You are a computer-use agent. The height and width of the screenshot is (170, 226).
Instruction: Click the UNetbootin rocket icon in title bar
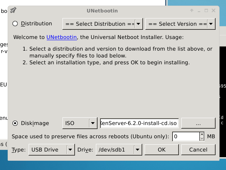(x=13, y=10)
